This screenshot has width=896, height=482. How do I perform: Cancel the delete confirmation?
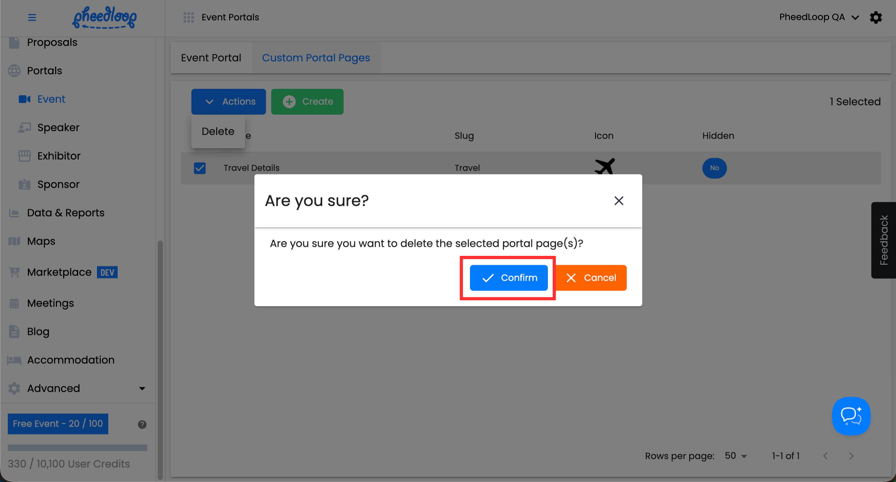[591, 278]
